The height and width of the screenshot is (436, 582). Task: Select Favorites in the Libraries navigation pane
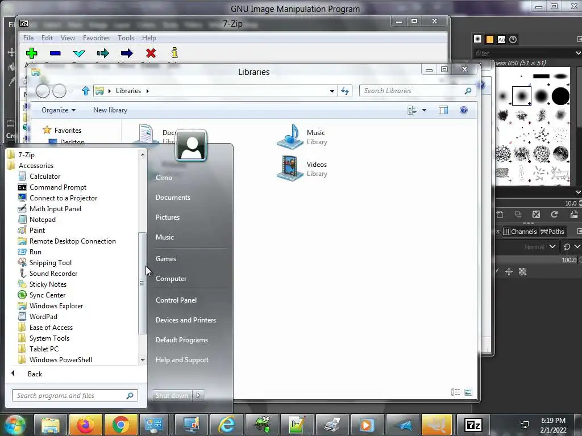(68, 131)
